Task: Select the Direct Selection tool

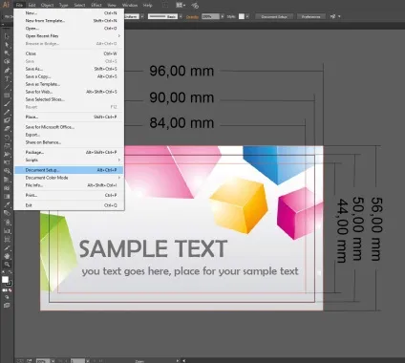Action: (7, 45)
